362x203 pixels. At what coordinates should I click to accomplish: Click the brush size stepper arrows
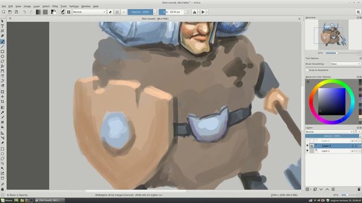click(185, 12)
